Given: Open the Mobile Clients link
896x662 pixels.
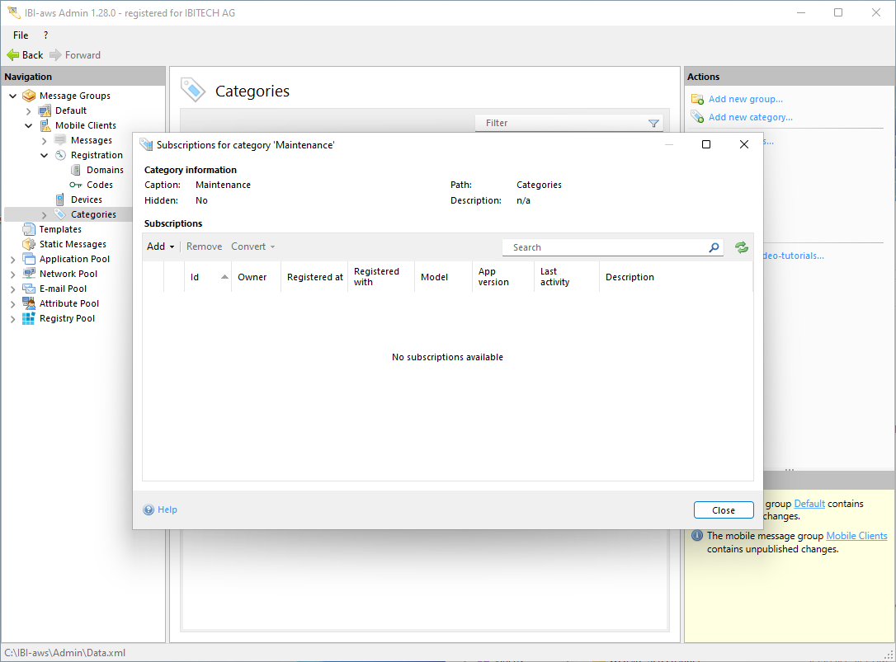Looking at the screenshot, I should coord(856,536).
